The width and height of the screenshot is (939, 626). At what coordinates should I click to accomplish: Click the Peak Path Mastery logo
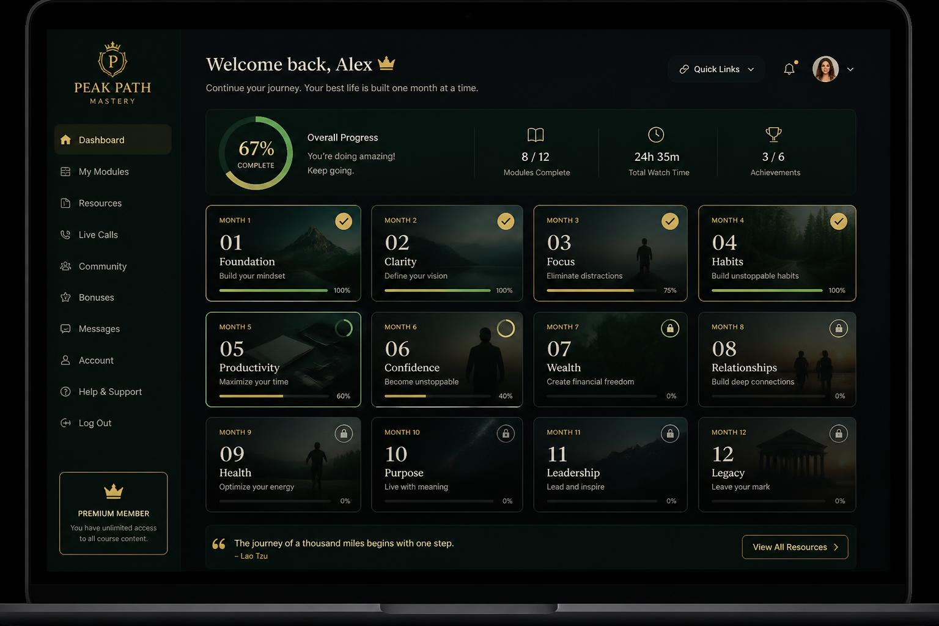point(112,73)
